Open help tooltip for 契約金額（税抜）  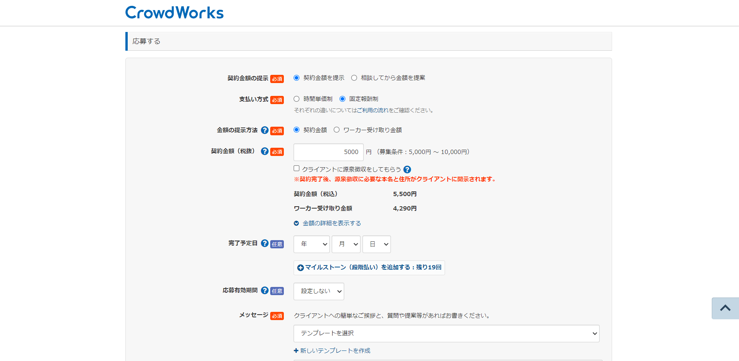pos(264,152)
